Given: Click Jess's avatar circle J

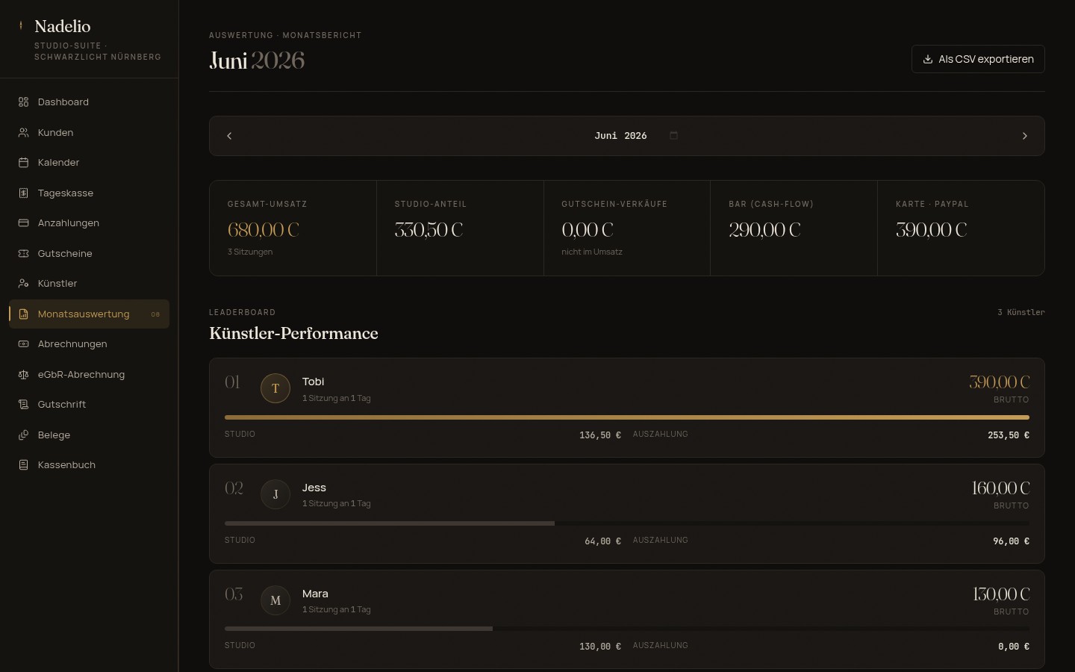Looking at the screenshot, I should pyautogui.click(x=275, y=494).
